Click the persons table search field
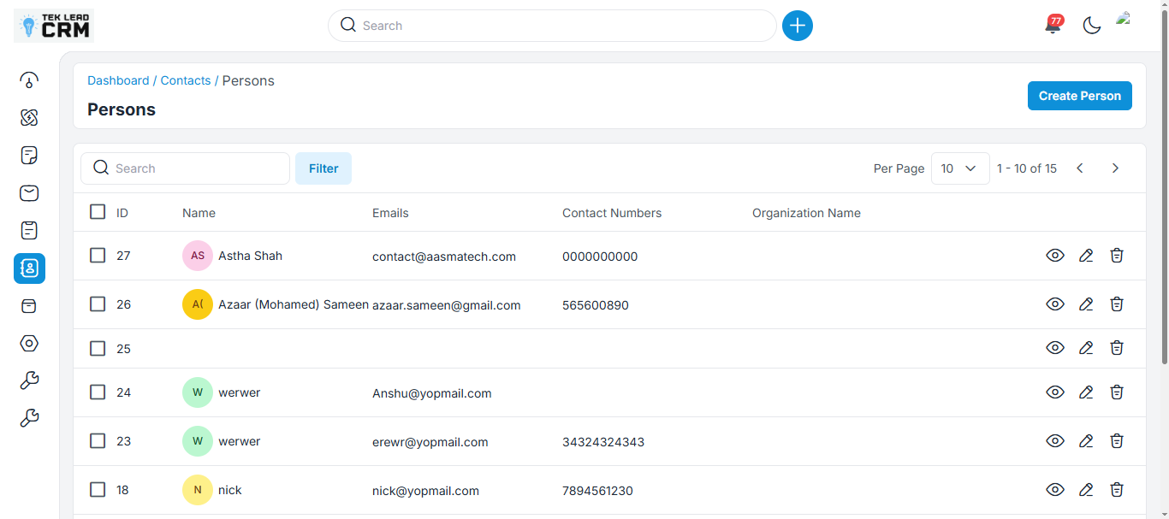 197,168
